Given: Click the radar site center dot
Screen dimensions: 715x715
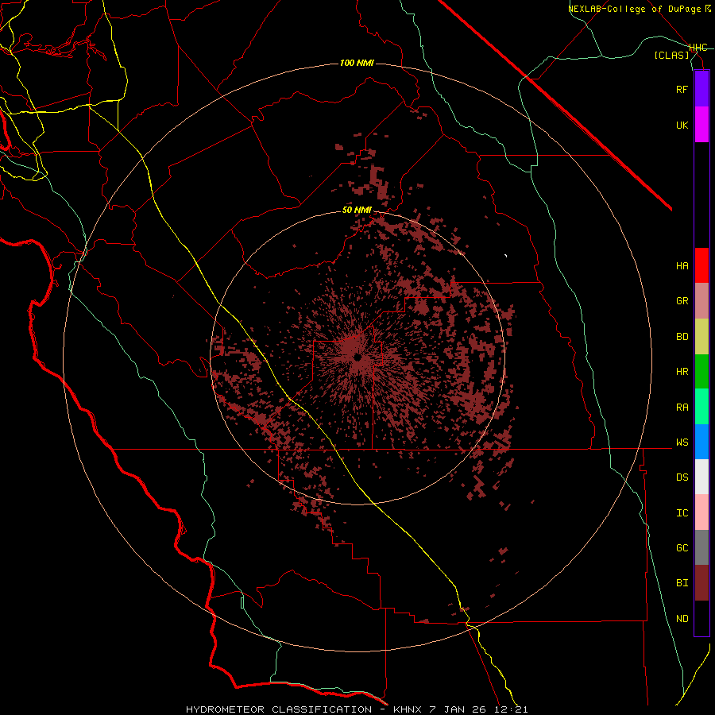Looking at the screenshot, I should pyautogui.click(x=357, y=358).
